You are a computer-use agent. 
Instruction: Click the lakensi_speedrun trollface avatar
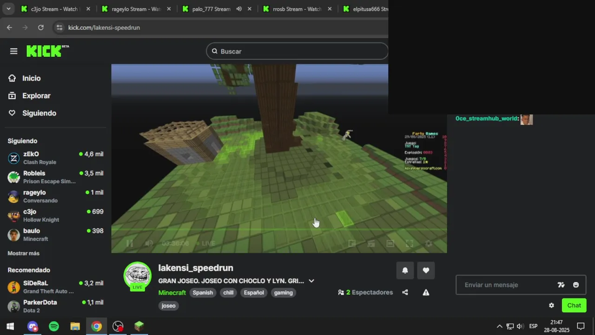point(137,275)
